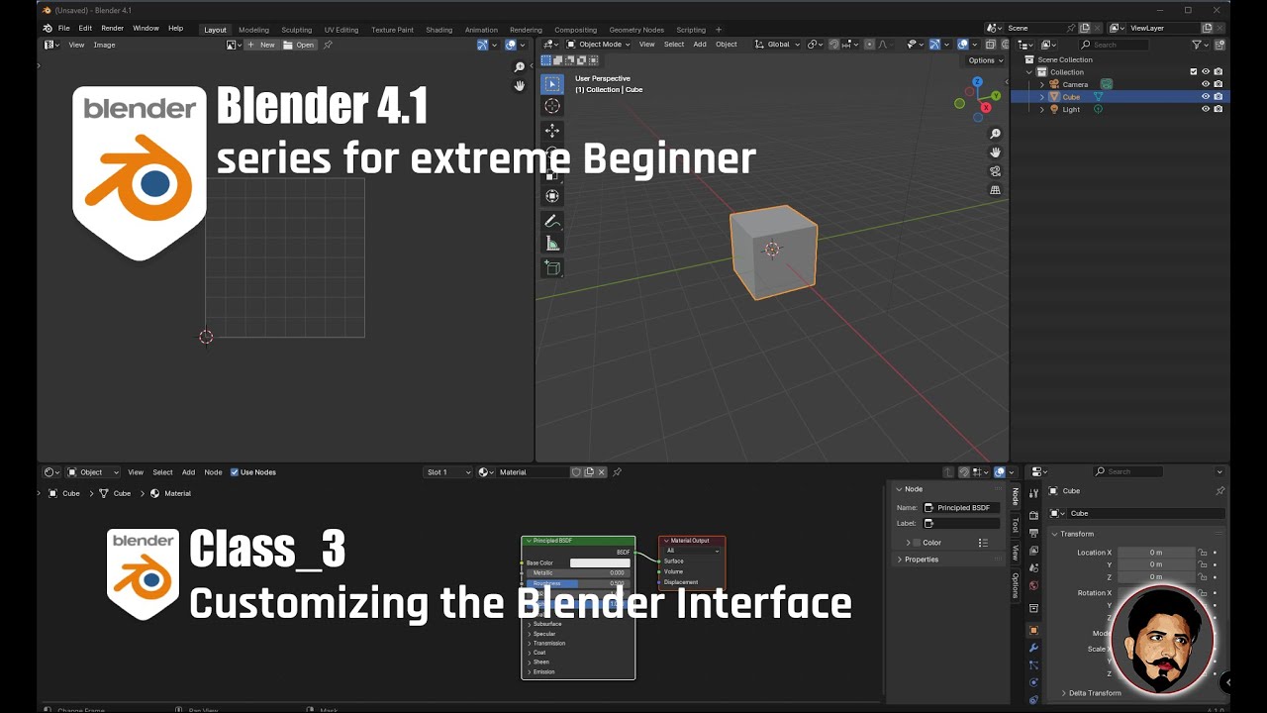Open the Scene properties tab icon

pos(1033,568)
